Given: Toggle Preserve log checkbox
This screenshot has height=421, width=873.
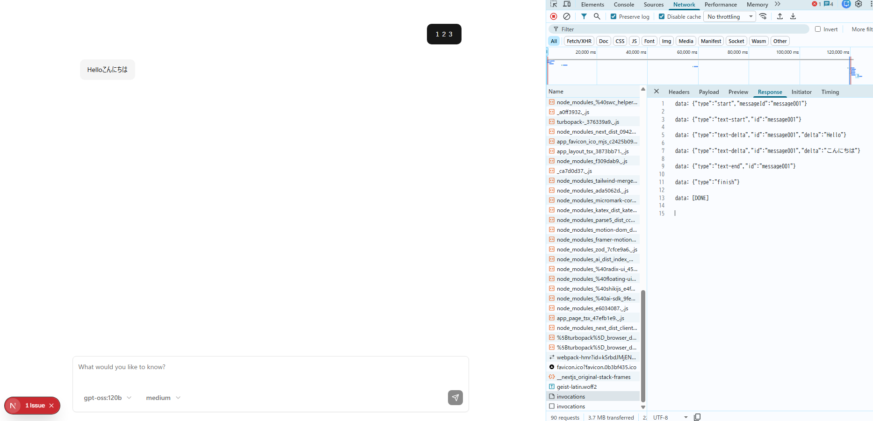Looking at the screenshot, I should [613, 16].
